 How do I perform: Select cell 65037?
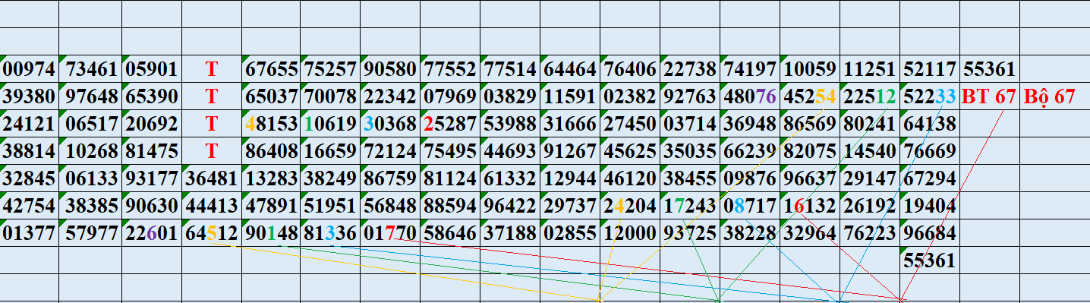tap(272, 96)
